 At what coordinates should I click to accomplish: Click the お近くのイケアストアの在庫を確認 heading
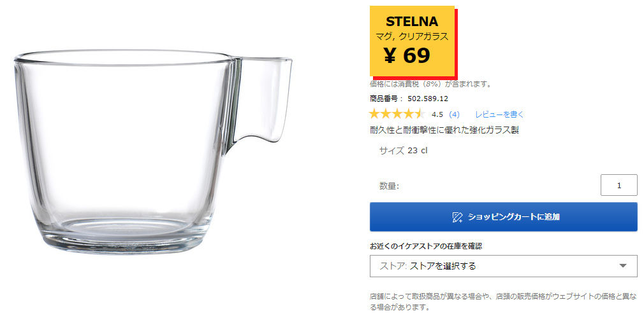[x=426, y=246]
